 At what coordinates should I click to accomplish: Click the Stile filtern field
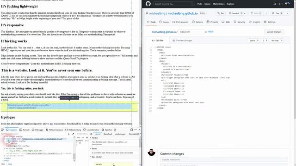pyautogui.click(x=82, y=134)
